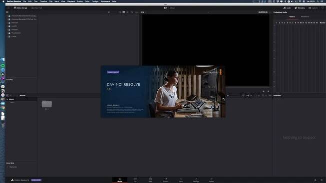Image resolution: width=326 pixels, height=183 pixels.
Task: Toggle the Metadata panel button
Action: tap(300, 8)
